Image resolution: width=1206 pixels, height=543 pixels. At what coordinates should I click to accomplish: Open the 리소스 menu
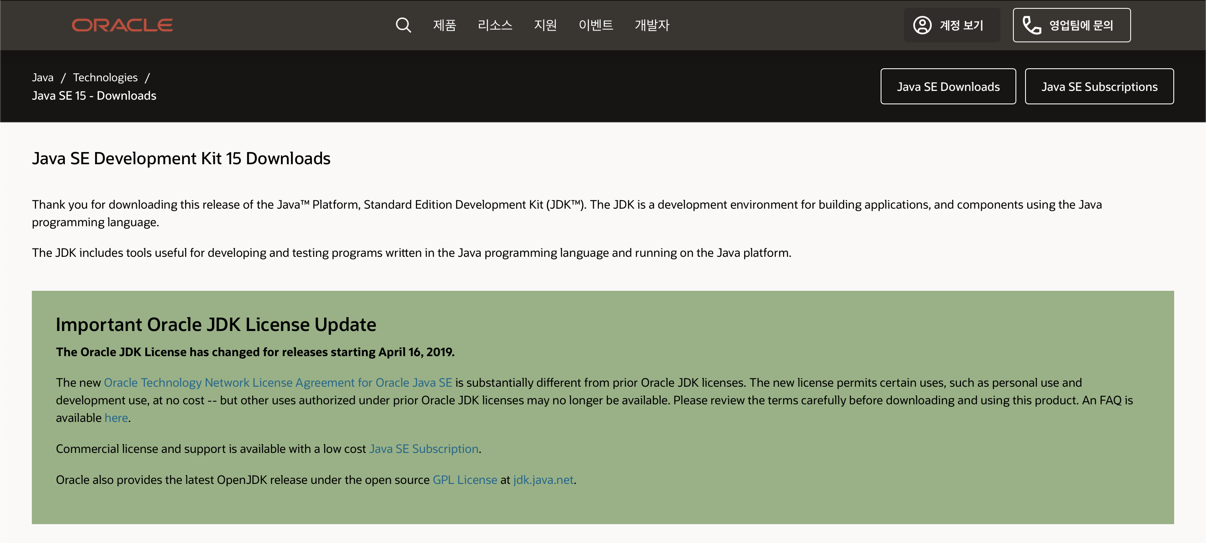pyautogui.click(x=495, y=25)
